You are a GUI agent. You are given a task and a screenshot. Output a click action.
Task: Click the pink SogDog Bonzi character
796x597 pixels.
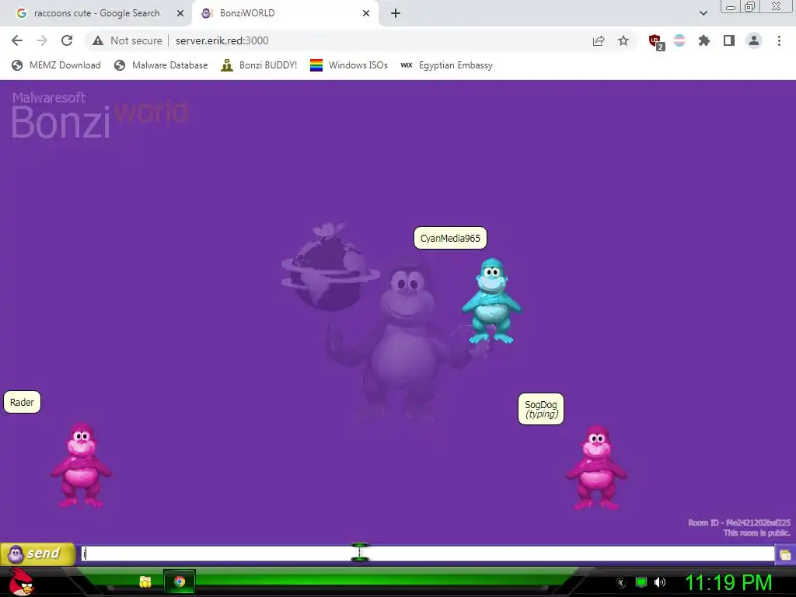(597, 467)
